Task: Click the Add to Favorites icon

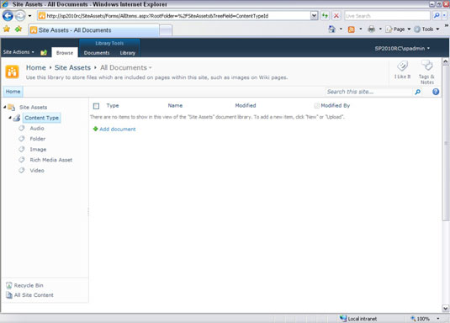Action: click(19, 29)
